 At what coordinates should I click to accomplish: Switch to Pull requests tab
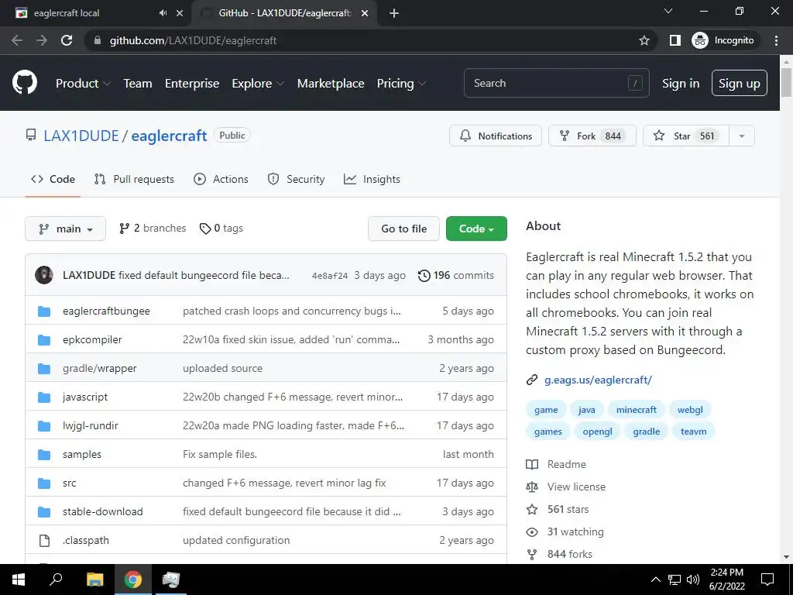tap(134, 179)
